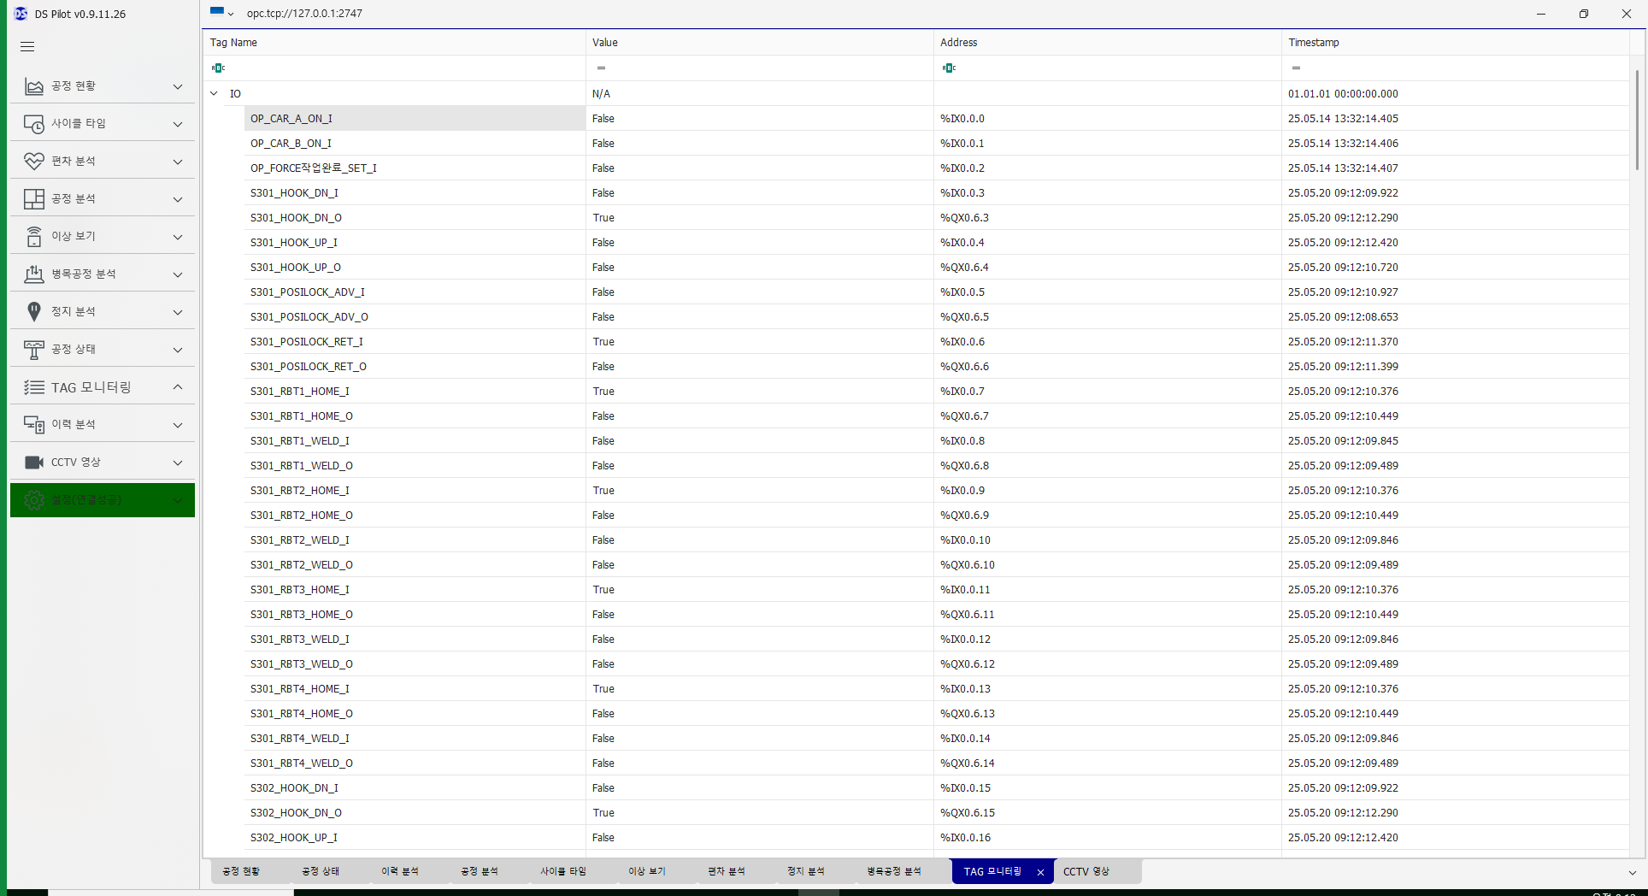1648x896 pixels.
Task: Click the CCTV 영상 camera icon
Action: coord(34,463)
